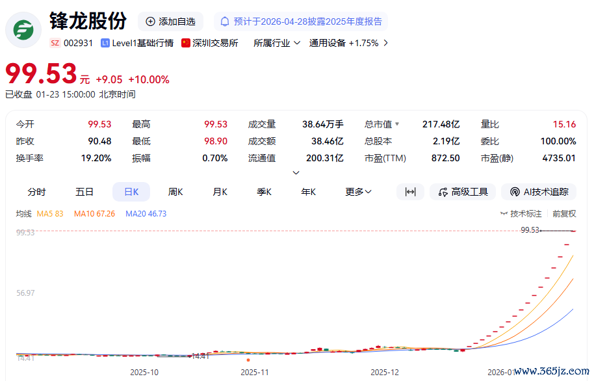Expand more quote details chevron below stats
594x381 pixels.
296,173
